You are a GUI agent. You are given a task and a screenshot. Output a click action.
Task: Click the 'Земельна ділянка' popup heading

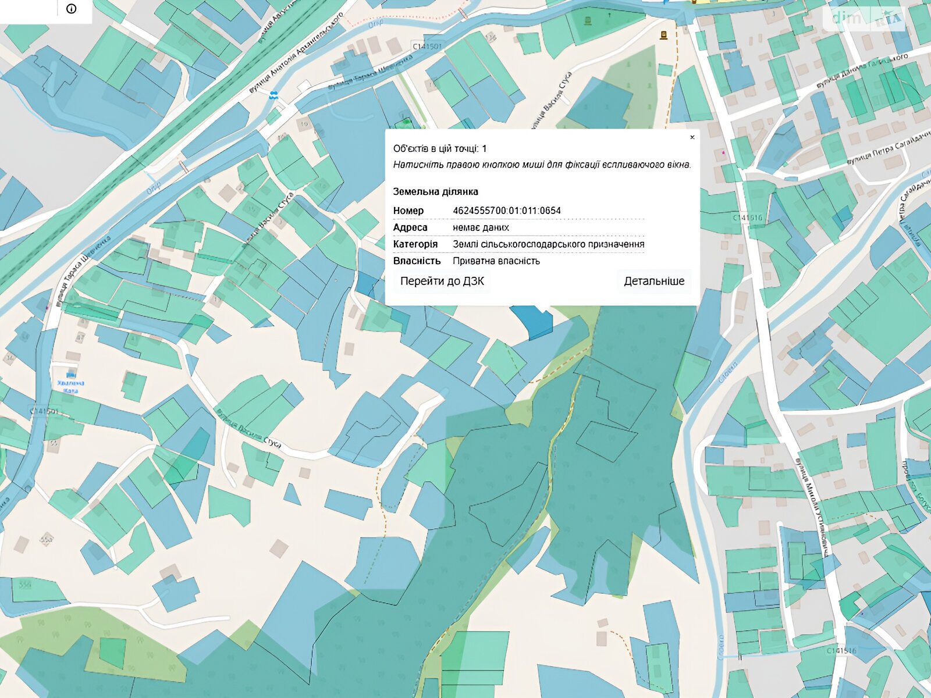435,191
